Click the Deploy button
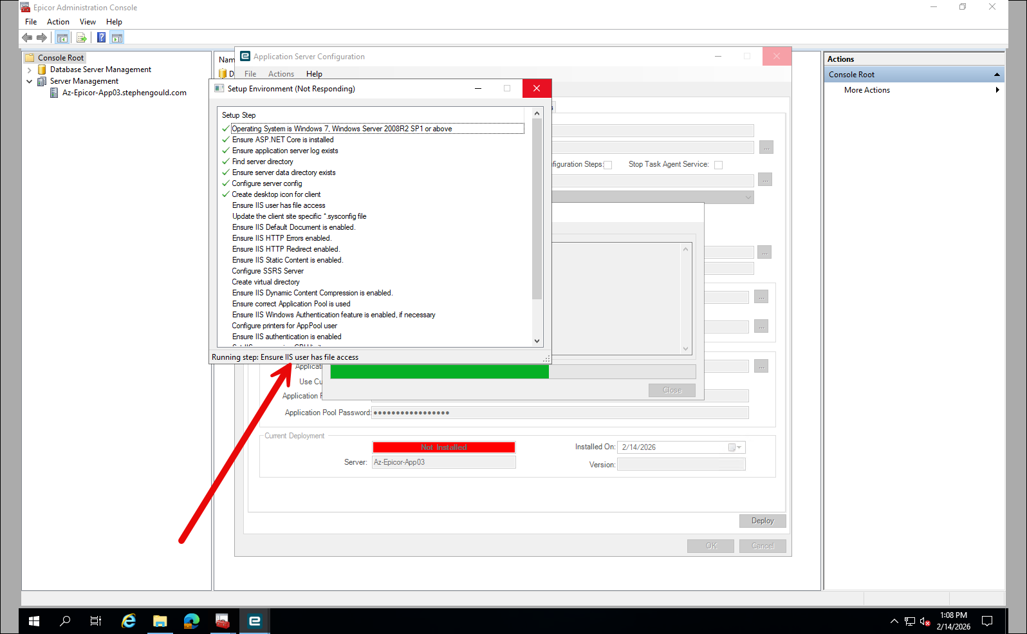Screen dimensions: 1027x634 point(763,521)
